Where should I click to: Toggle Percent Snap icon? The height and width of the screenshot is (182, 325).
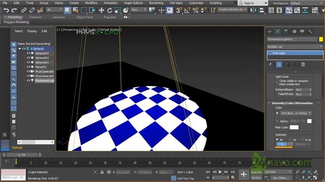pos(196,10)
